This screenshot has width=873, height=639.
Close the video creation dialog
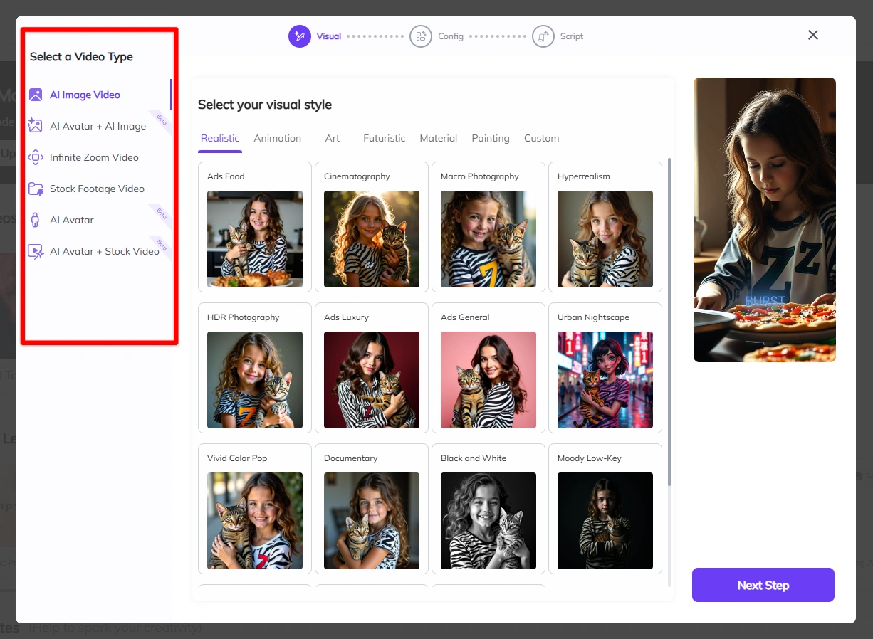click(x=813, y=35)
